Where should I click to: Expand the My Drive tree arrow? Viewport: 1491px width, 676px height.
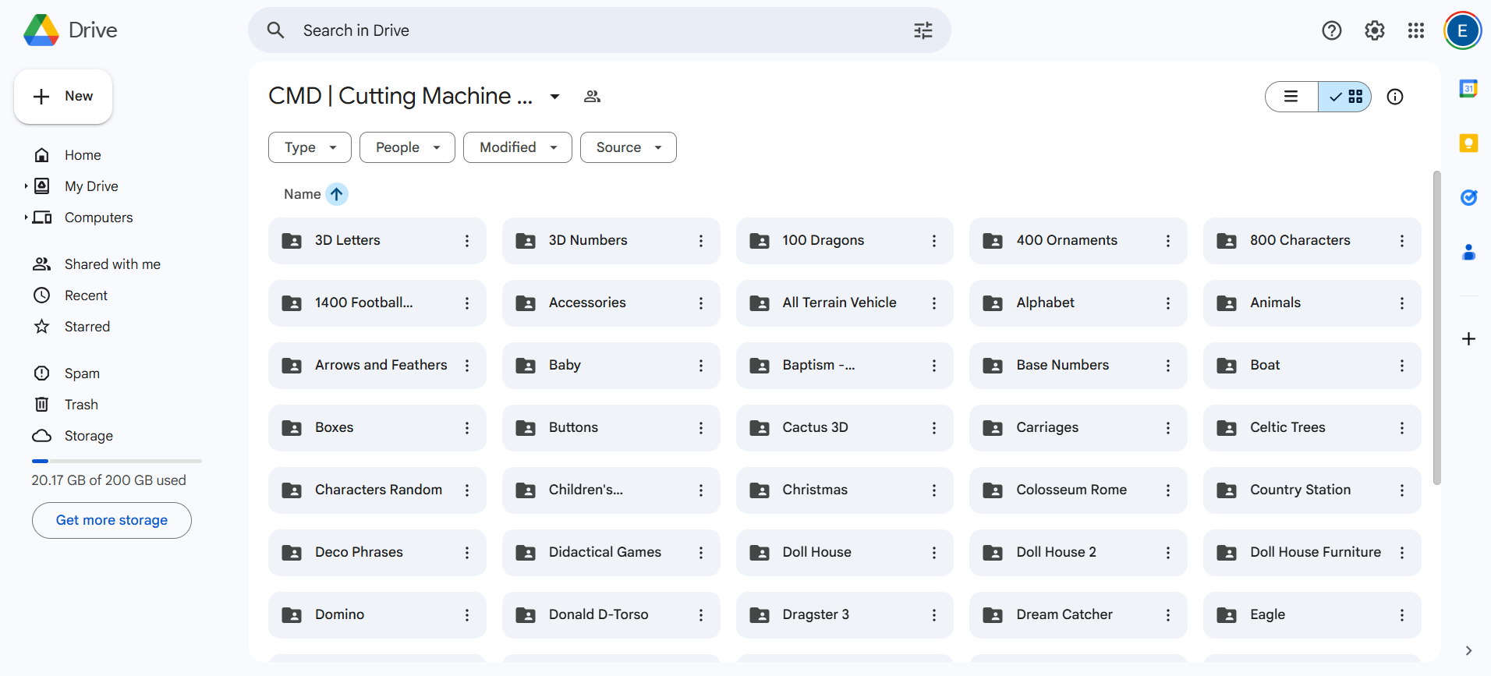(x=26, y=186)
